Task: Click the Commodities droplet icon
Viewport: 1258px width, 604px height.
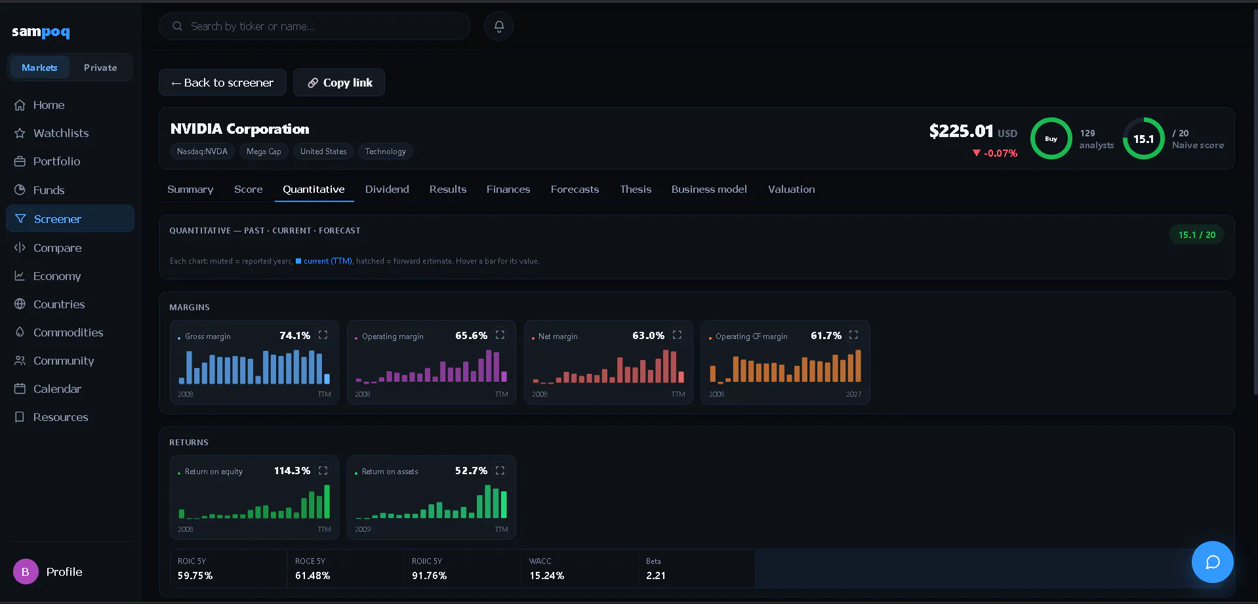Action: (x=20, y=332)
